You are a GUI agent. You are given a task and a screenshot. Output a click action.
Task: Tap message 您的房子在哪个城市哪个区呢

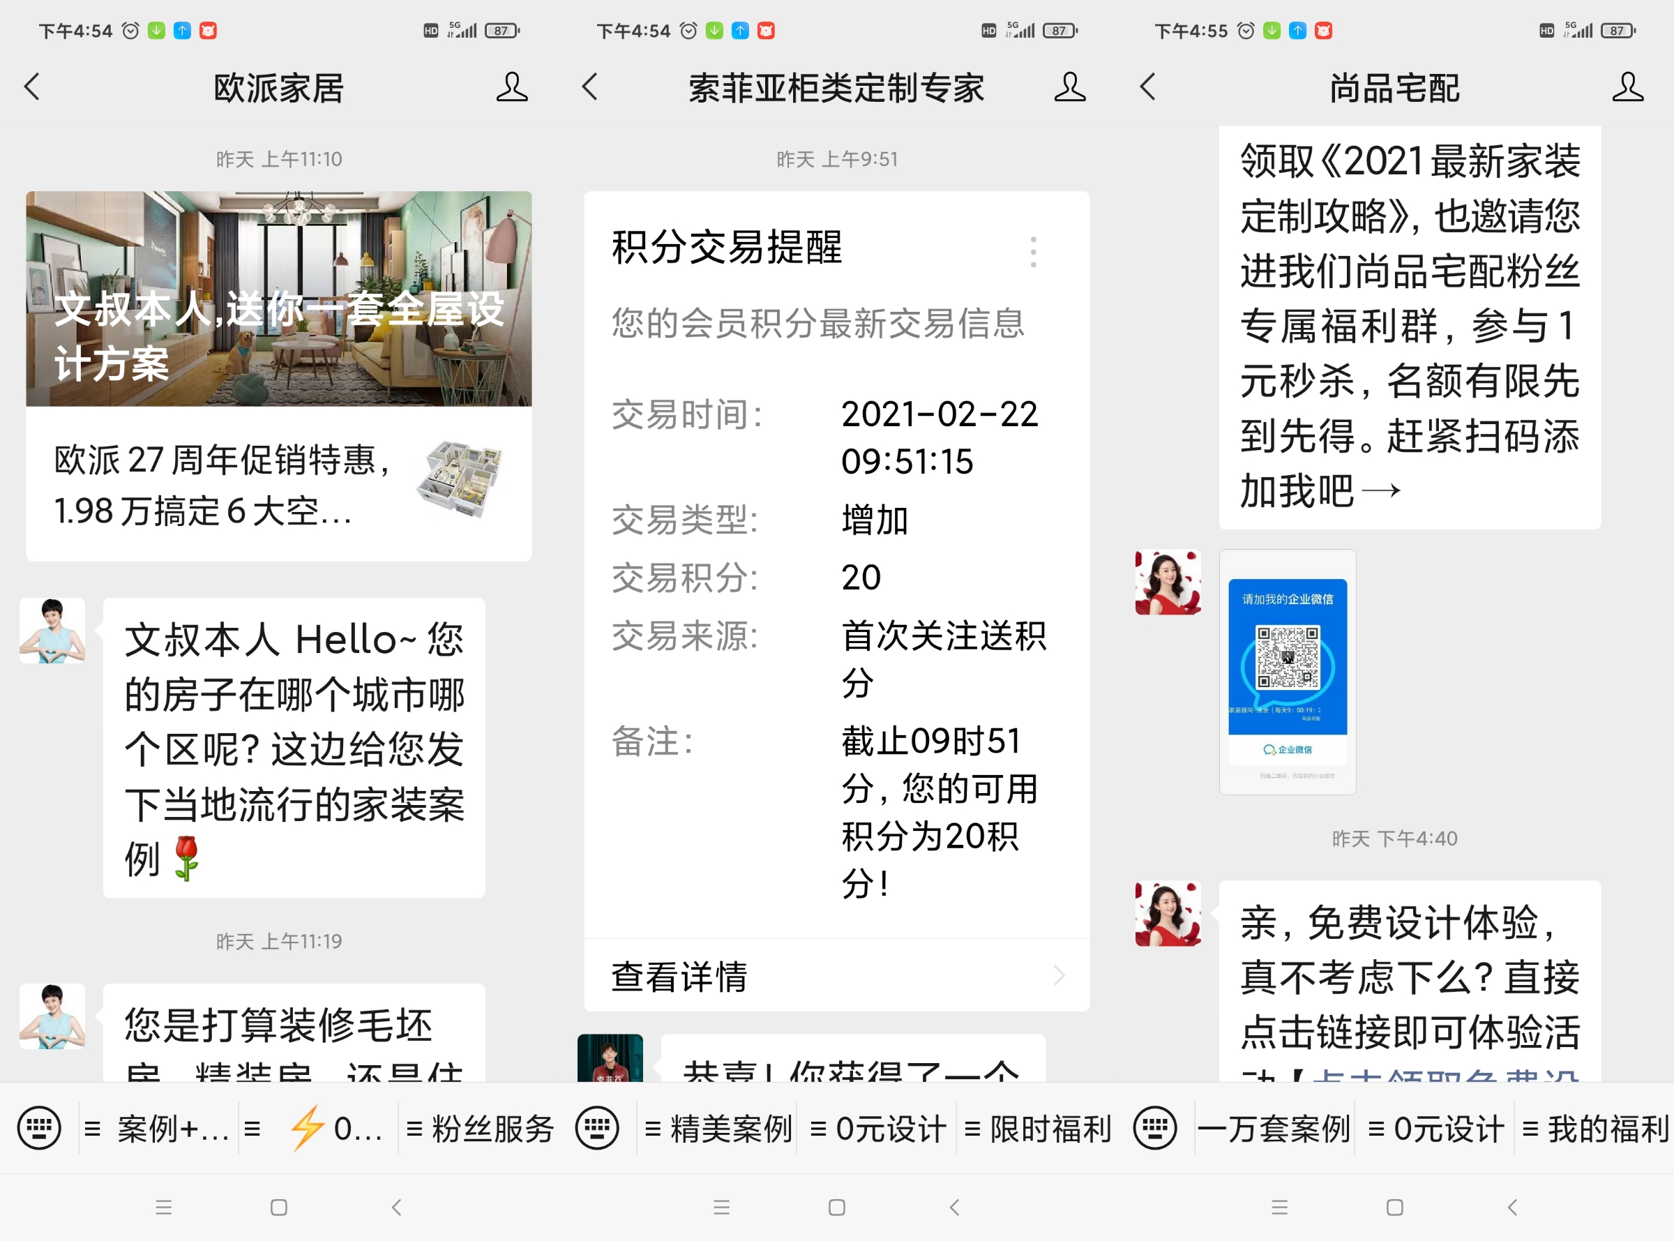click(x=294, y=749)
